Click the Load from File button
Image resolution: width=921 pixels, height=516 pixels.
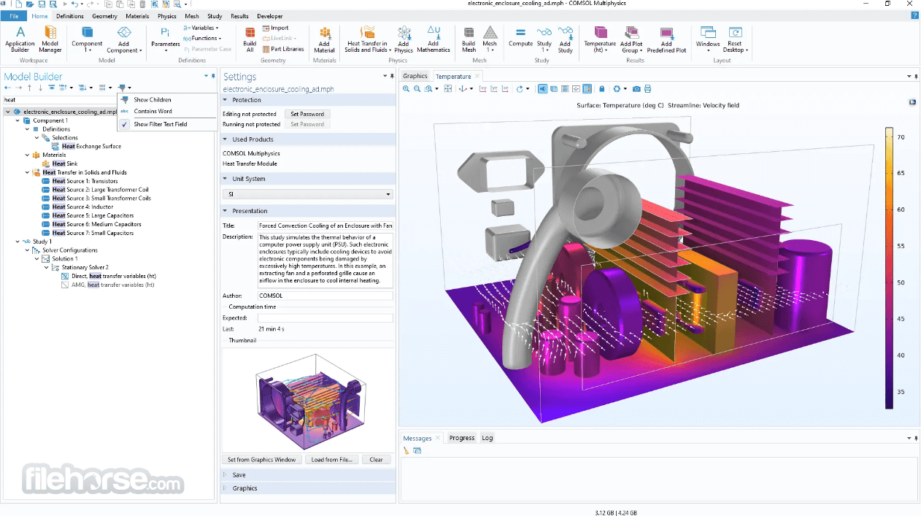click(332, 460)
